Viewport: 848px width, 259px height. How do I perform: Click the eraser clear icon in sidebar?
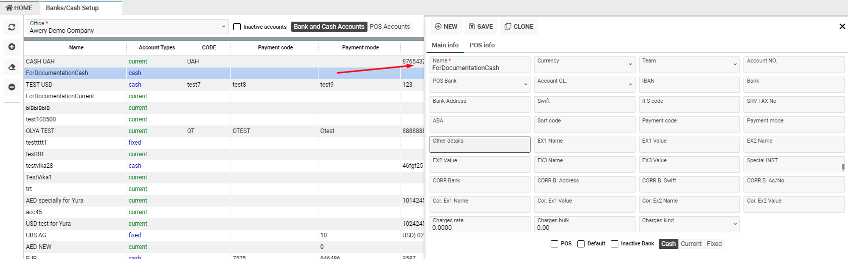[x=12, y=67]
